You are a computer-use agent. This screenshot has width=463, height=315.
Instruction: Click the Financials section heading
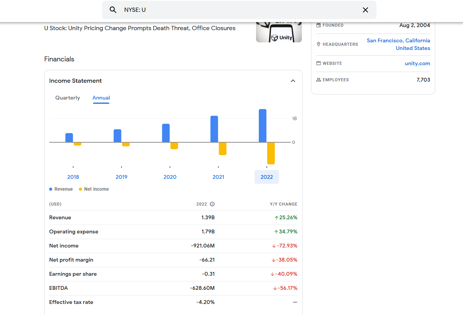pos(59,59)
